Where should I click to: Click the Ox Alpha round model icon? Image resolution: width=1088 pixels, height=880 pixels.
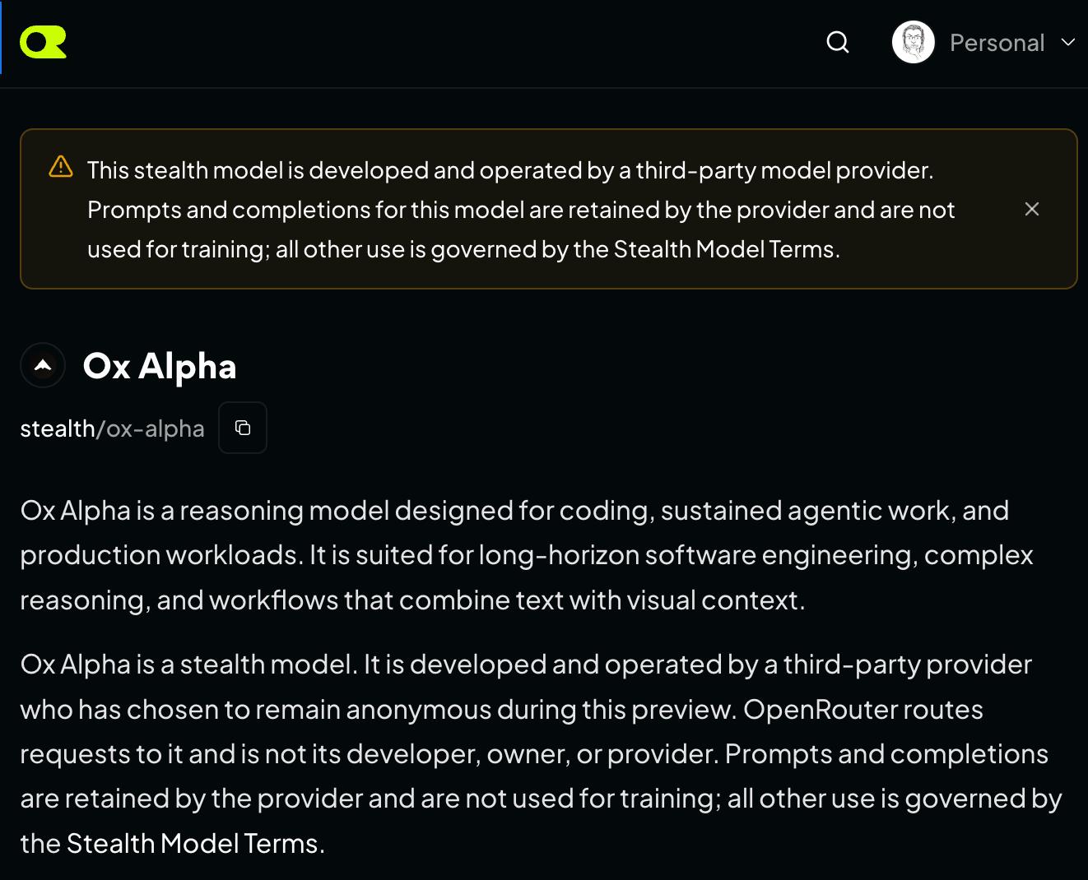[43, 365]
